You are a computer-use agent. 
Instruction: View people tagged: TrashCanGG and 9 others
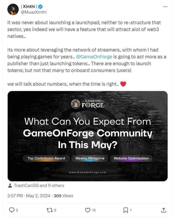pos(39,186)
